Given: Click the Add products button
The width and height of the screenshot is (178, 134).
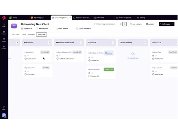Looking at the screenshot, I should (x=136, y=24).
